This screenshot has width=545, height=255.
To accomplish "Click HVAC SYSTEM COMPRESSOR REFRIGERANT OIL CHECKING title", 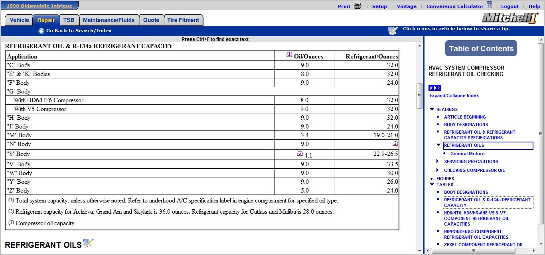I will pyautogui.click(x=466, y=71).
